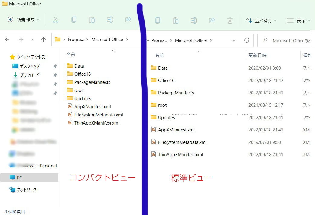Navigate back using the back arrow
The height and width of the screenshot is (215, 315).
tap(8, 40)
